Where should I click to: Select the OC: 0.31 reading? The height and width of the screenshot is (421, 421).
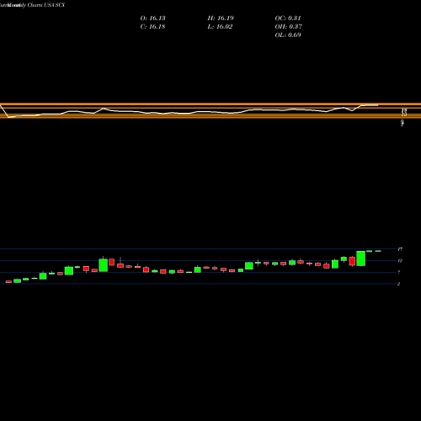pyautogui.click(x=288, y=19)
